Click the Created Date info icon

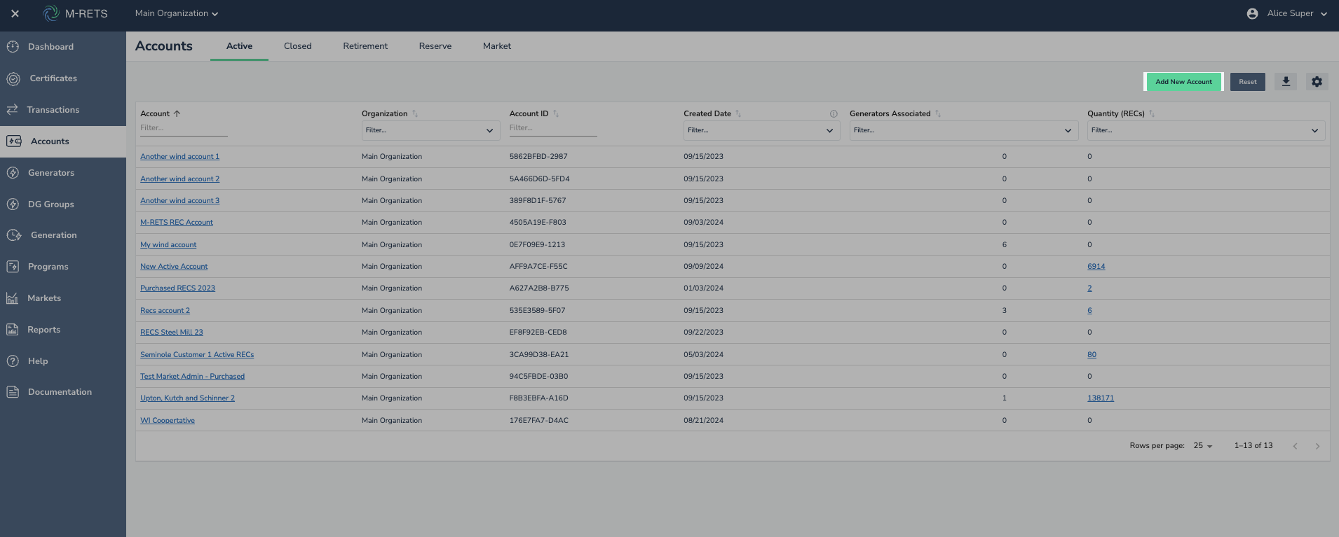pos(834,113)
